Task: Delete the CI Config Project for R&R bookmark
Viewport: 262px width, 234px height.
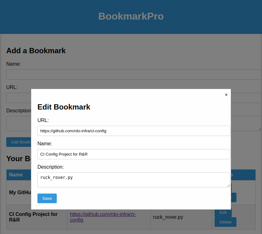Action: (x=226, y=222)
